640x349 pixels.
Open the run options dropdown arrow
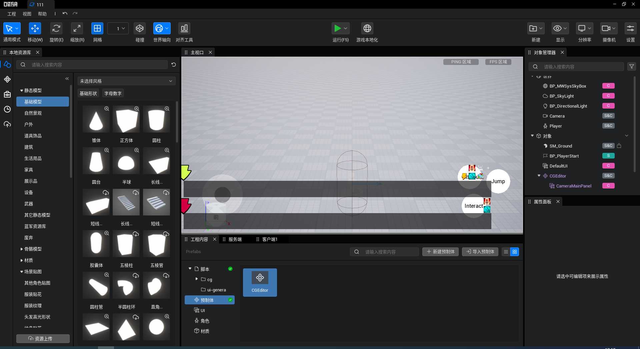pos(346,29)
